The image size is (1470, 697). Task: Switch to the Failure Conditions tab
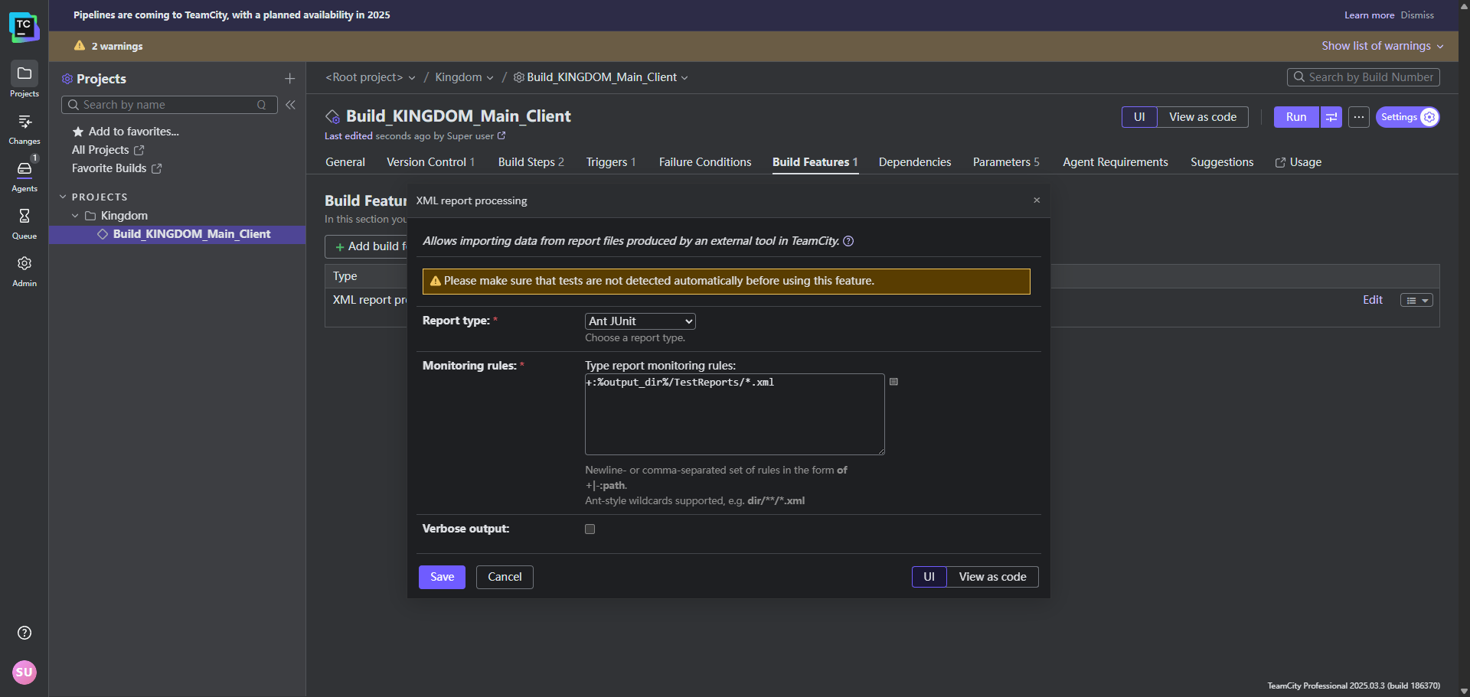click(705, 162)
